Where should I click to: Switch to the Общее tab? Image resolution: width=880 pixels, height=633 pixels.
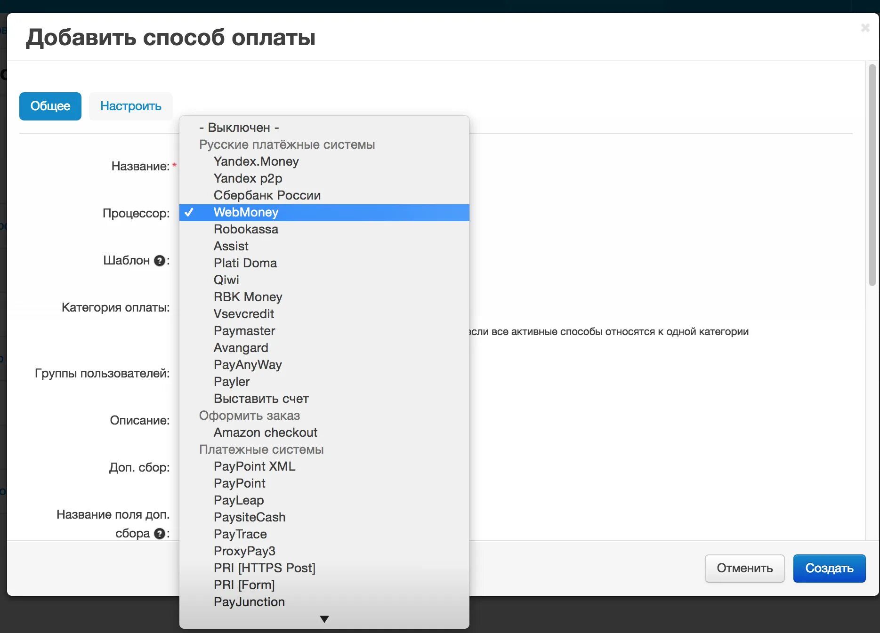50,106
